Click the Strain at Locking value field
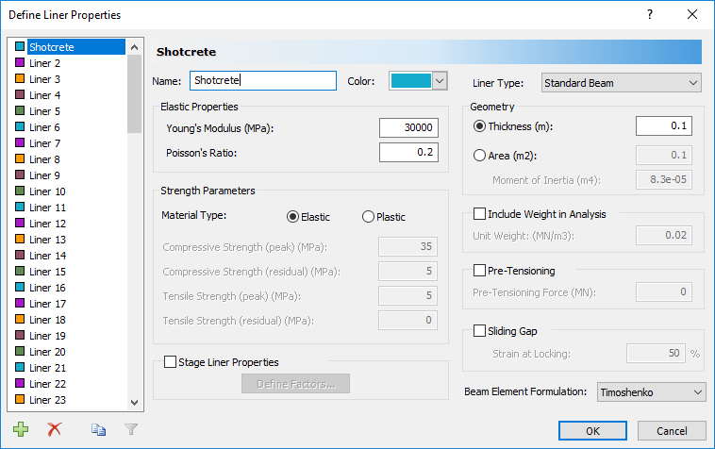This screenshot has height=449, width=715. 656,354
